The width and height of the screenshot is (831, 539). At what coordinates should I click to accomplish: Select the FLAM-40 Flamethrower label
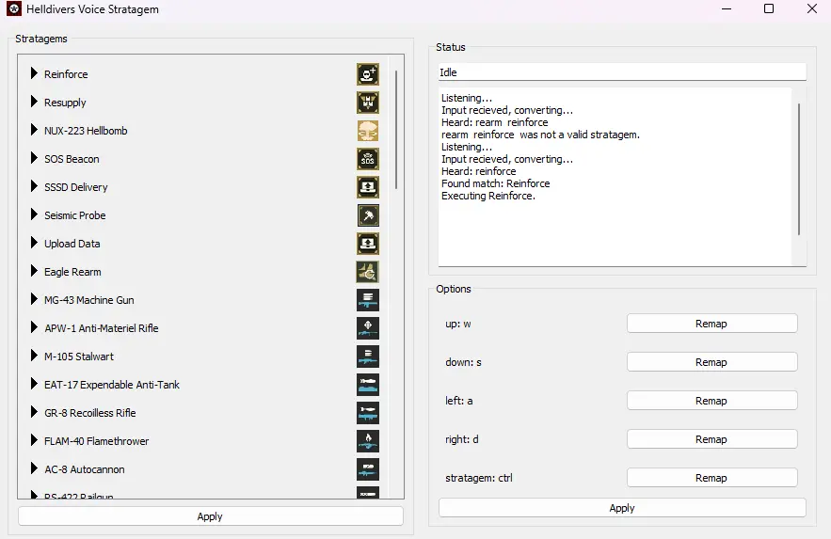pyautogui.click(x=96, y=441)
